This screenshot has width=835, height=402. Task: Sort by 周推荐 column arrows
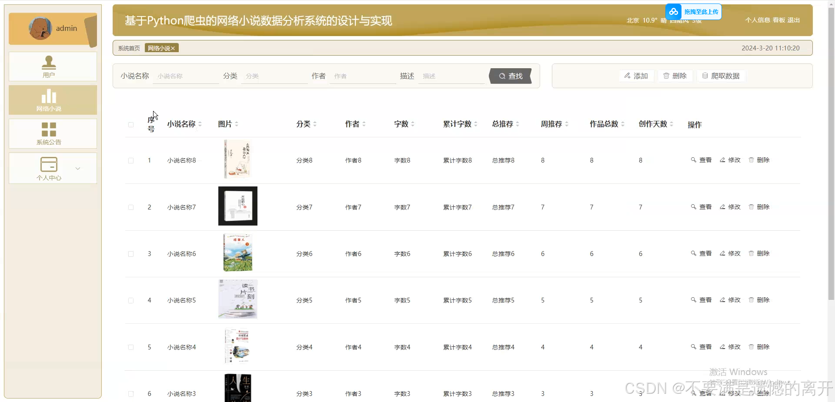(567, 124)
